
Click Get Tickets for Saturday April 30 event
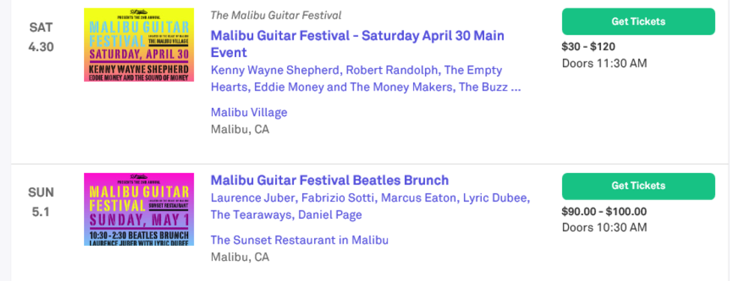tap(639, 22)
